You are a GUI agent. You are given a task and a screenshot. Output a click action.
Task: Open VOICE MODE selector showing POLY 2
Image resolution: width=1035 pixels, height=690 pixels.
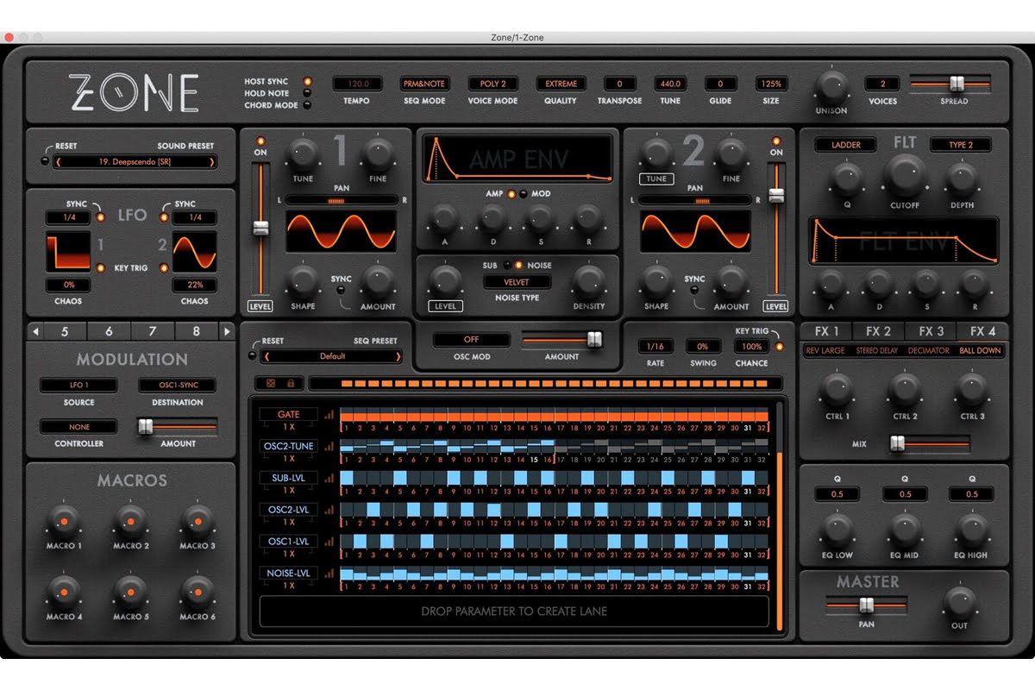click(492, 84)
